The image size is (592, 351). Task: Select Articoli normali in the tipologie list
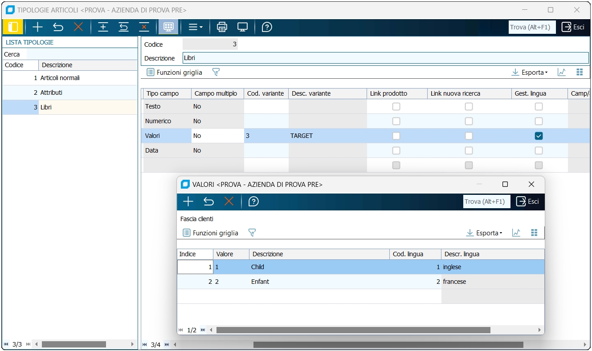pyautogui.click(x=60, y=78)
